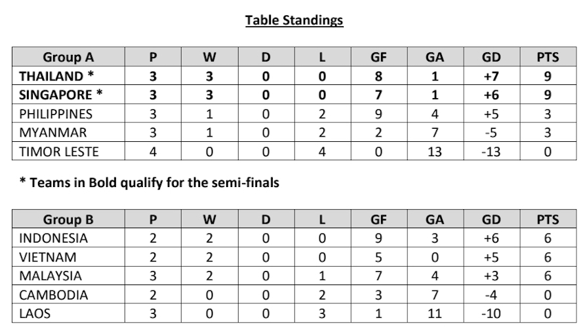Screen dimensions: 583x327
Task: Click the PTS header in Group A table
Action: [548, 57]
